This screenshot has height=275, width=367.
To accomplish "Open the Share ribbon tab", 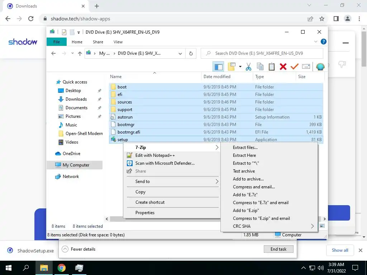I will 98,42.
